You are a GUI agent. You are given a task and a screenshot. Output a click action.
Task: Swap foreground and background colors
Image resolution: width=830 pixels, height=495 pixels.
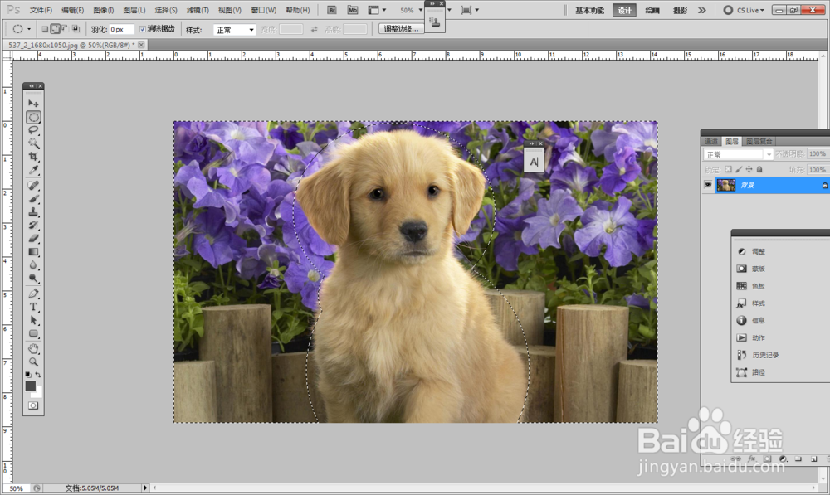click(38, 375)
